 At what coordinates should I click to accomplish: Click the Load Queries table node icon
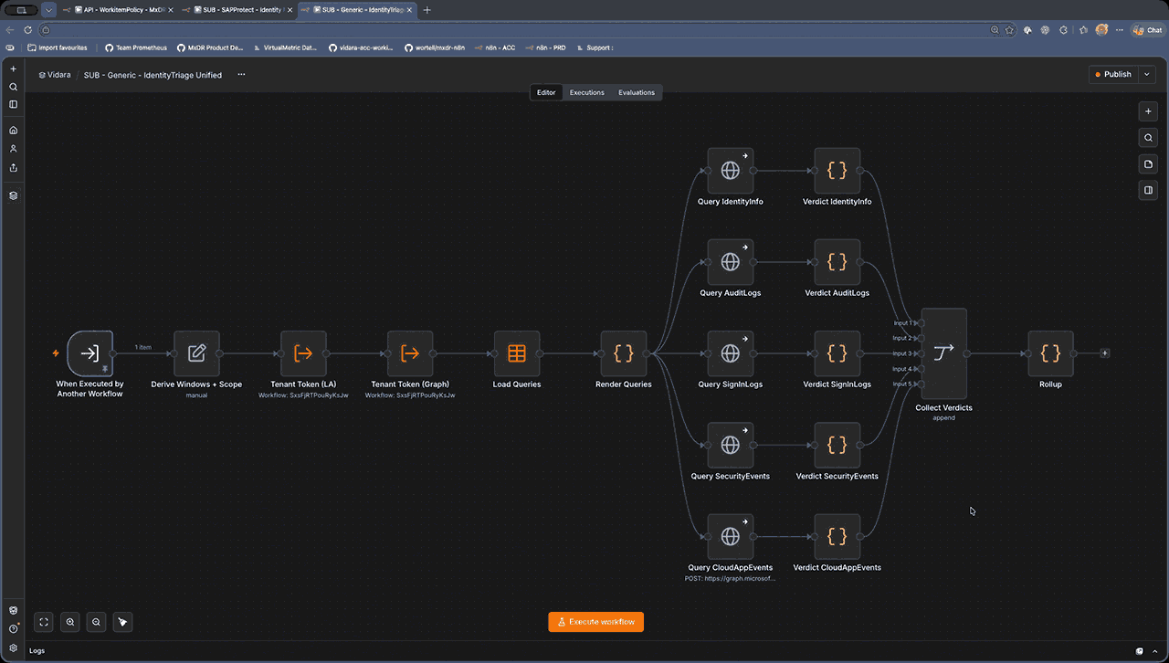[517, 353]
